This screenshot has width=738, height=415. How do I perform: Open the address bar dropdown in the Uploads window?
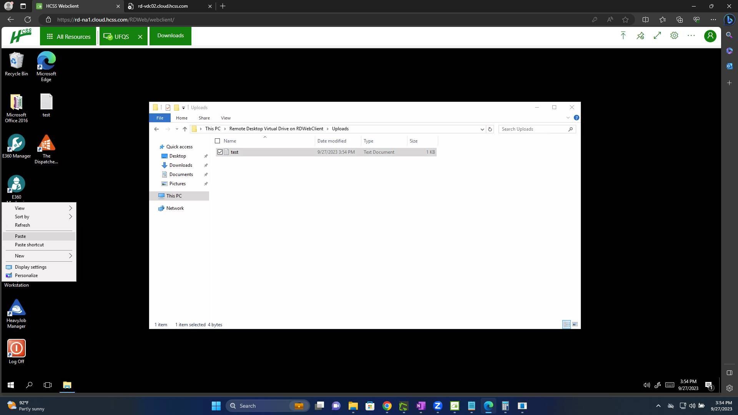[482, 129]
